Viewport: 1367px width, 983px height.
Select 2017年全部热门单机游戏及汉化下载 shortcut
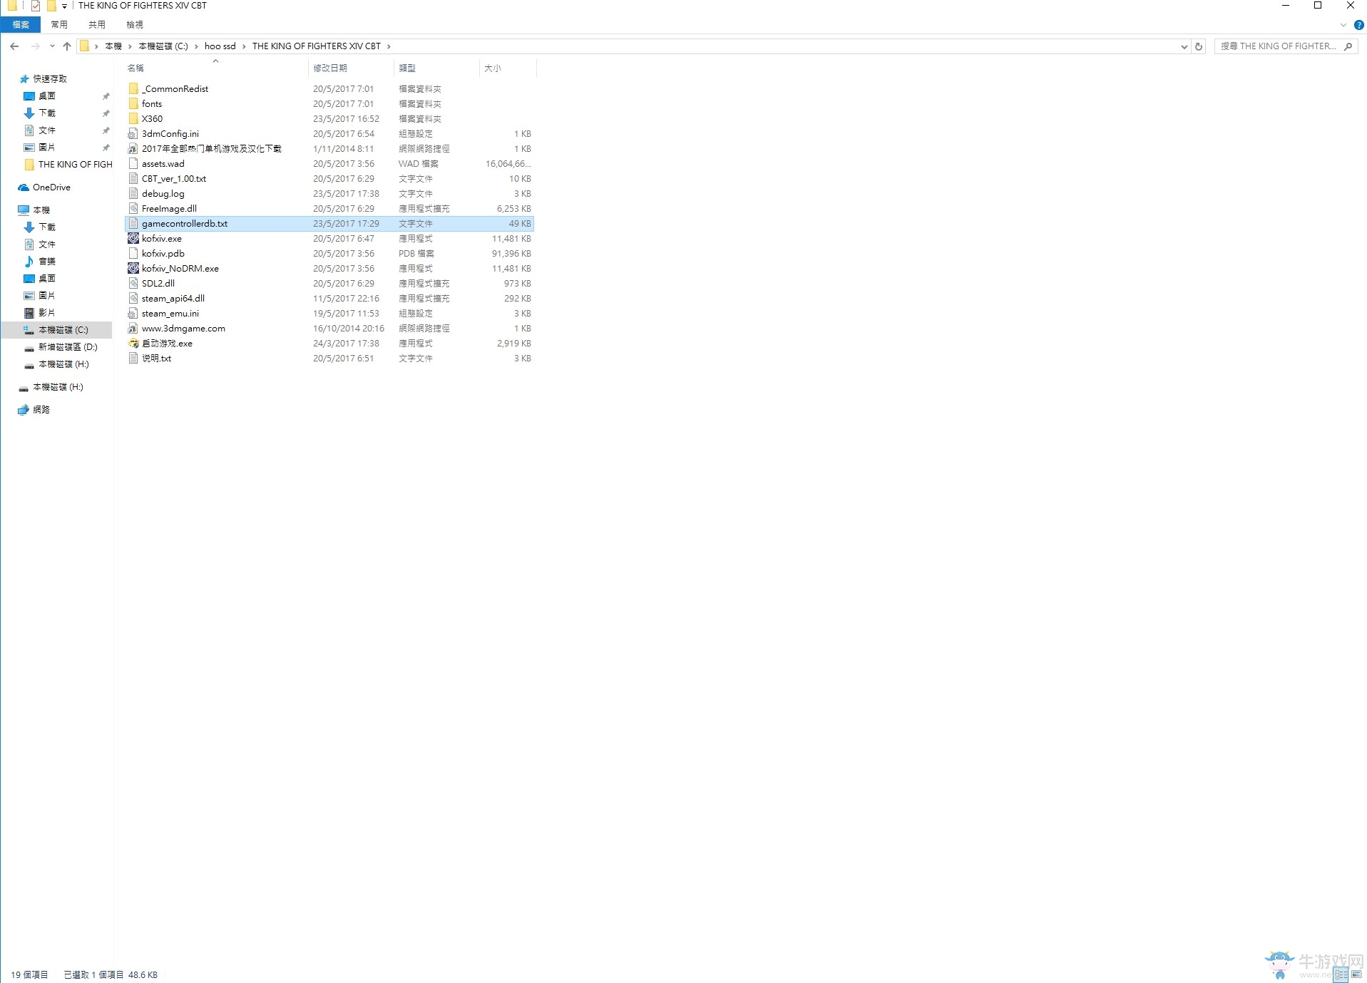pos(329,149)
